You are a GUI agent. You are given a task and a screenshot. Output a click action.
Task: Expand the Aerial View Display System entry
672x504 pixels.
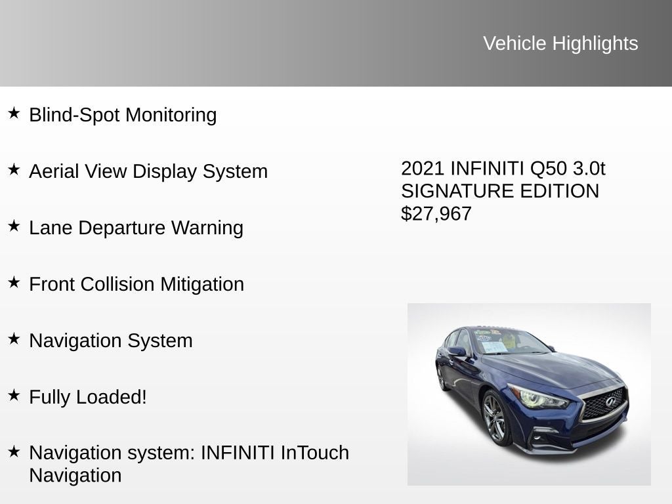coord(148,171)
